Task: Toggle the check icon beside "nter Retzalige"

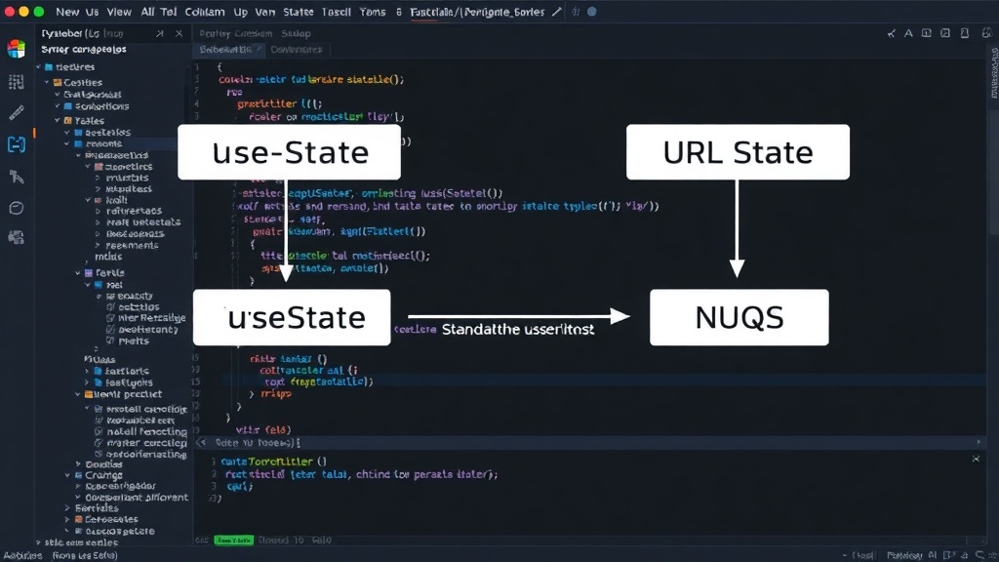Action: coord(111,318)
